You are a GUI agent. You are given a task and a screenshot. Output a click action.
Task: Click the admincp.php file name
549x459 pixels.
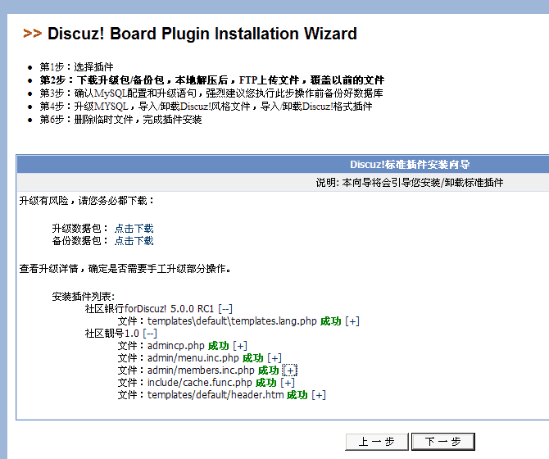pos(176,346)
